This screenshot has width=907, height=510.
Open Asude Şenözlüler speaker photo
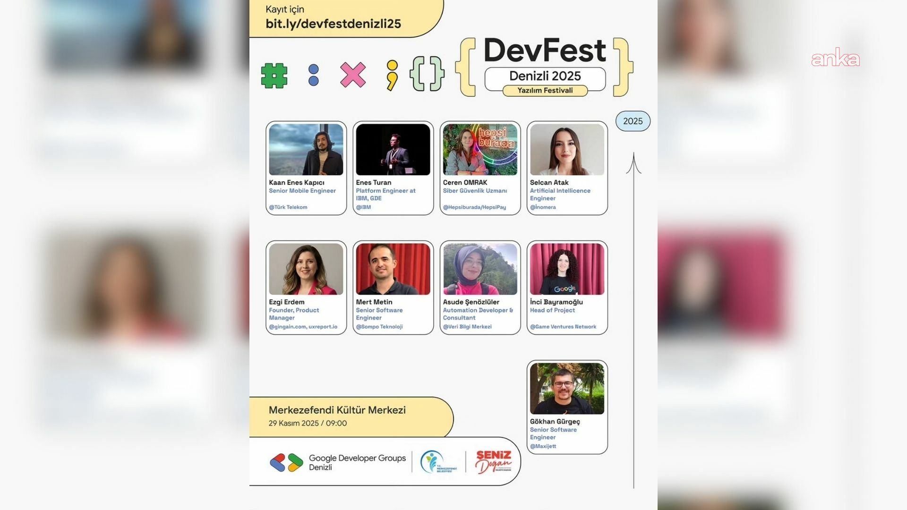[x=480, y=269]
